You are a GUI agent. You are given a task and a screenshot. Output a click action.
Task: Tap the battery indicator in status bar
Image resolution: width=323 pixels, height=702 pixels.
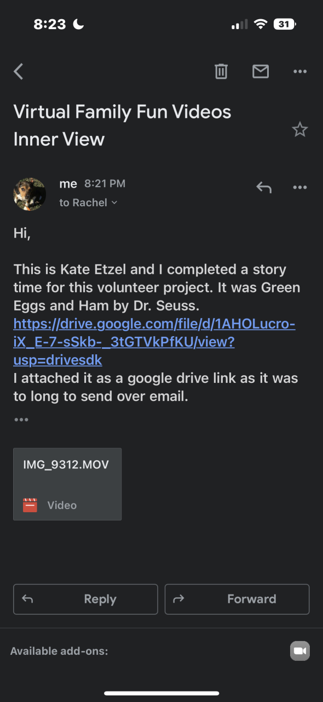pyautogui.click(x=285, y=24)
